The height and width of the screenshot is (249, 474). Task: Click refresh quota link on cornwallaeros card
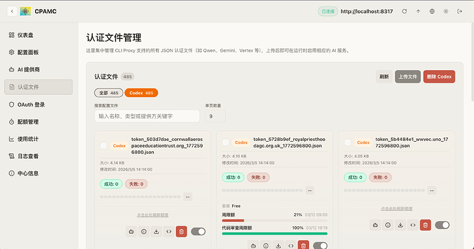tap(153, 215)
